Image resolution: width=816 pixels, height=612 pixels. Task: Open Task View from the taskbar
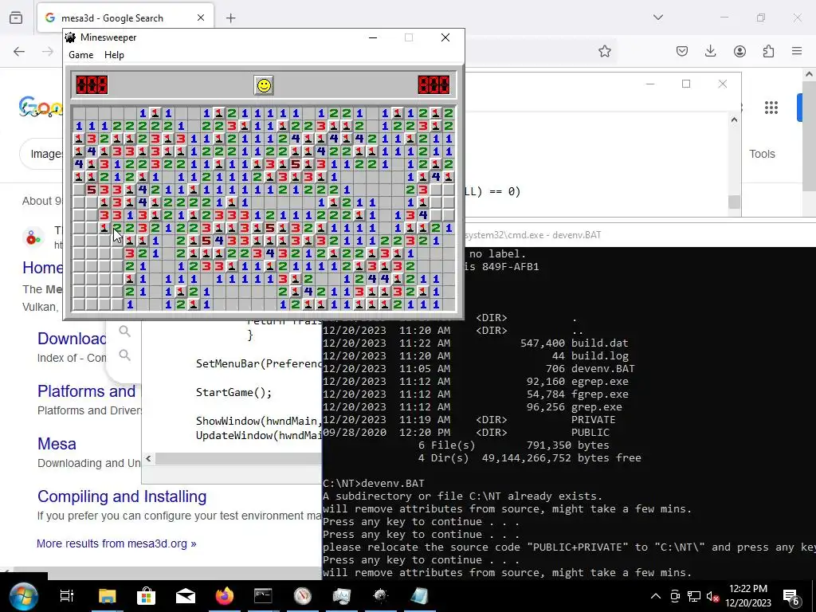[x=67, y=596]
